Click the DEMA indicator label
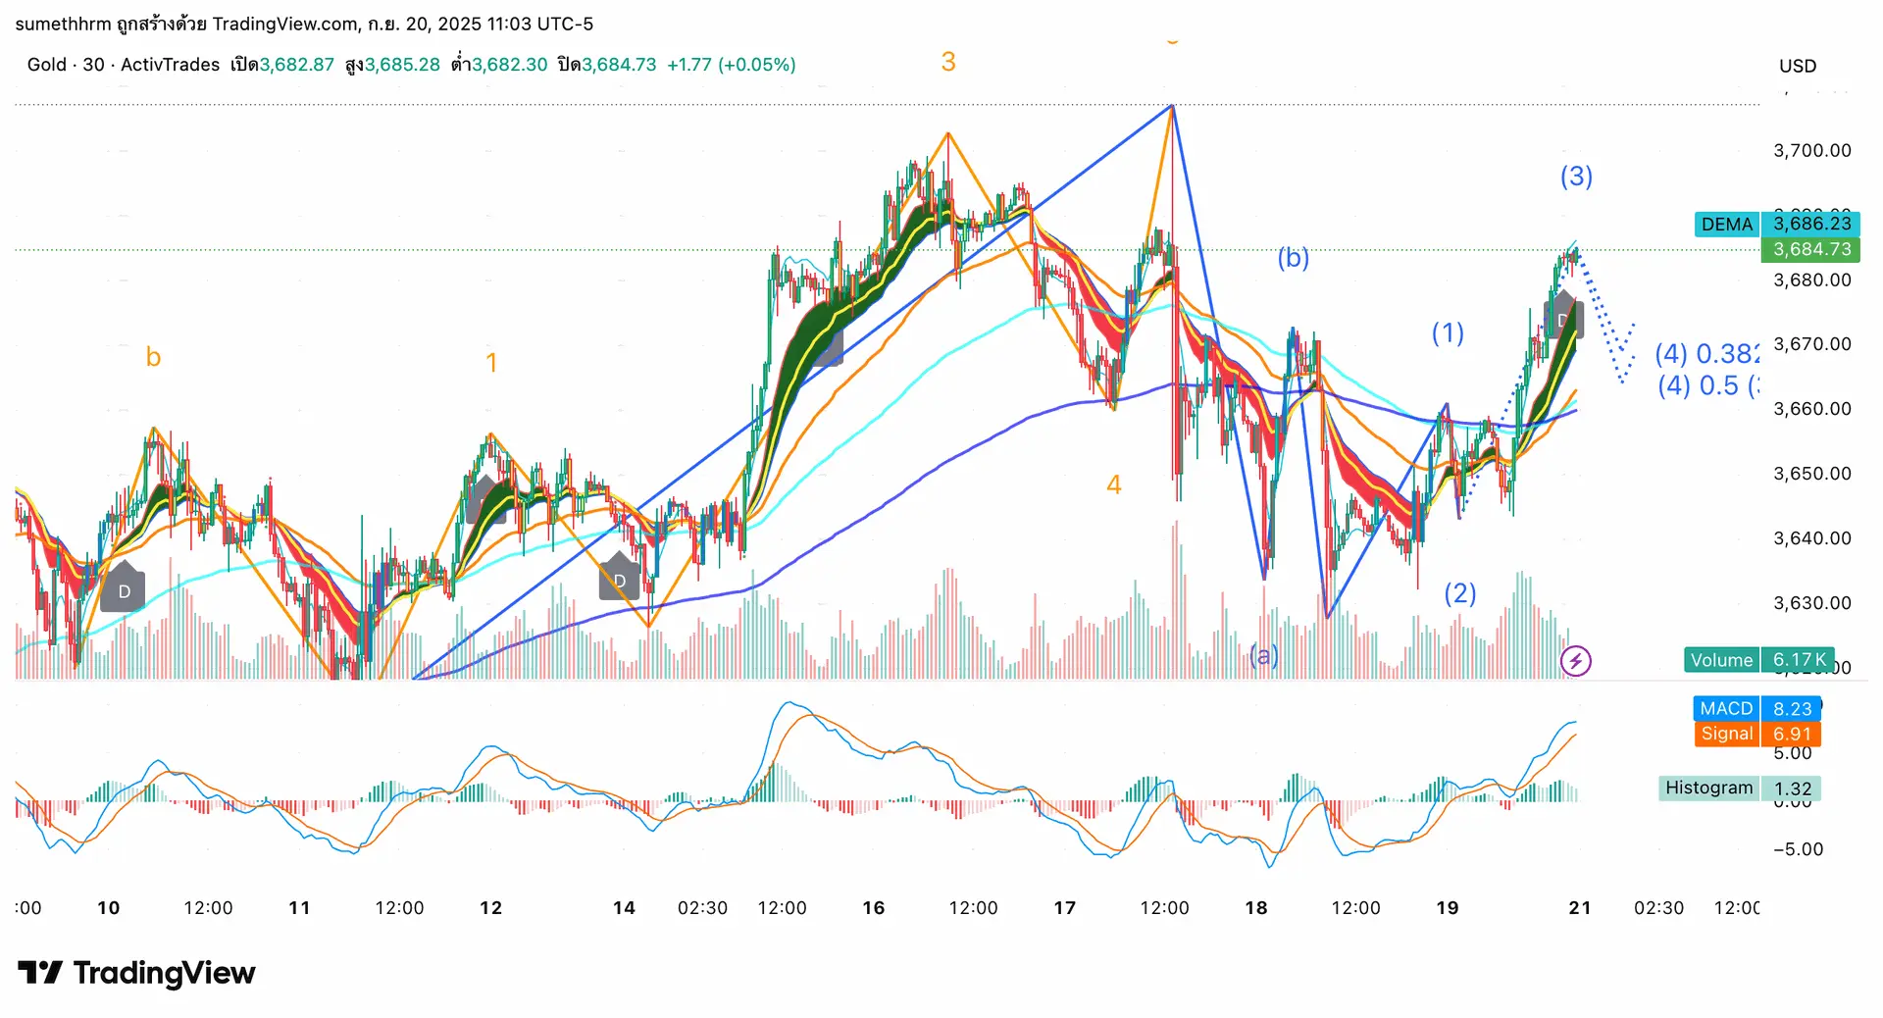Screen dimensions: 1883x1018 [1726, 225]
